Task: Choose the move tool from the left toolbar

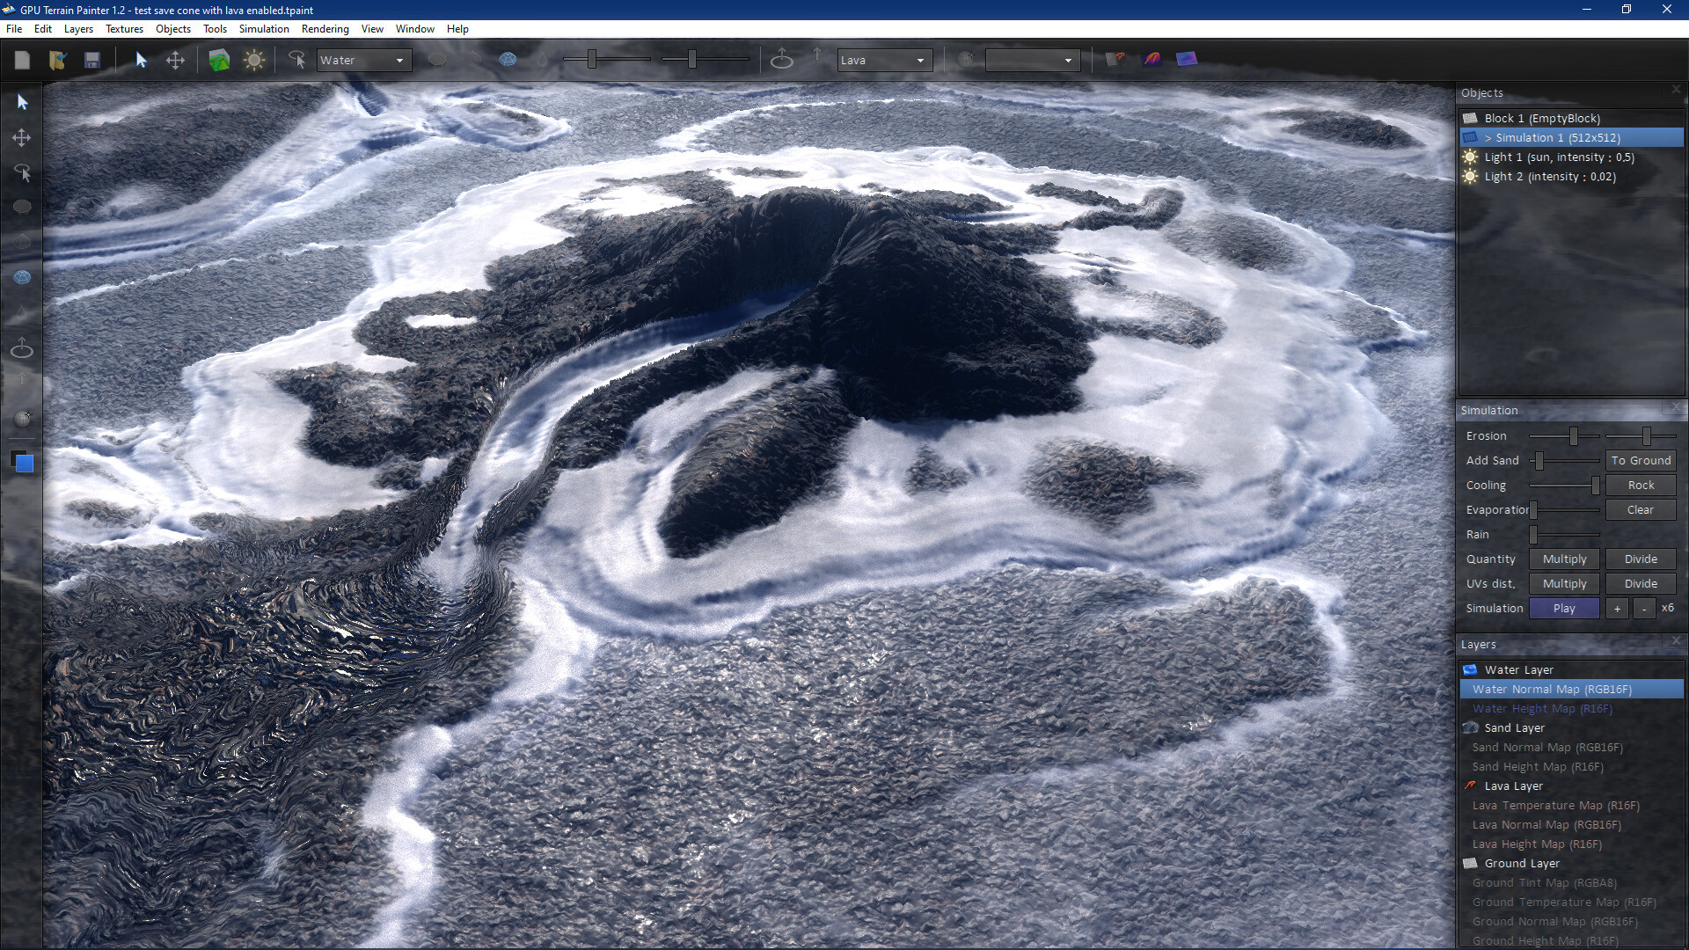Action: coord(22,137)
